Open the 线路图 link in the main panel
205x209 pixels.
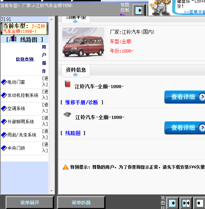pos(73,133)
